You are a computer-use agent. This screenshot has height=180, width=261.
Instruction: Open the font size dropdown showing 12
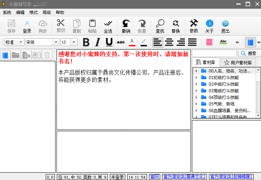pos(74,42)
